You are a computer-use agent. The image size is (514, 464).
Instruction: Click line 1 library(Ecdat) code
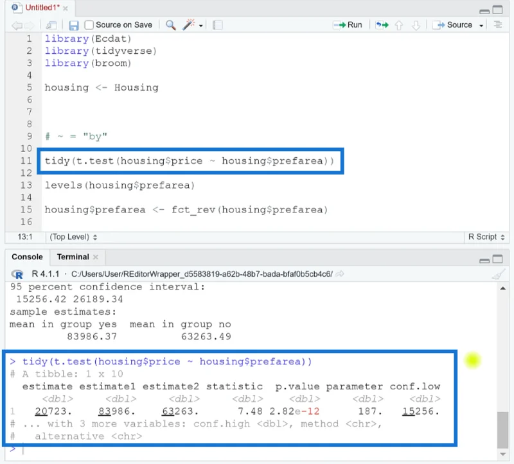[88, 39]
